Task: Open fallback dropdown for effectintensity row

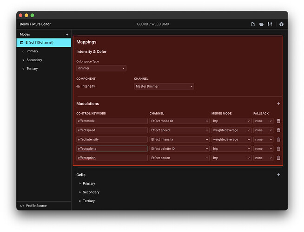Action: coord(263,140)
